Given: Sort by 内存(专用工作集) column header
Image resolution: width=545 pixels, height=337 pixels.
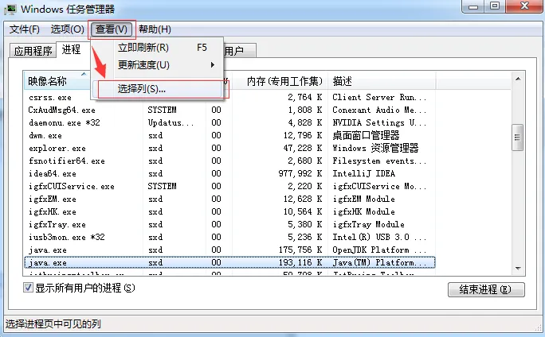Looking at the screenshot, I should pyautogui.click(x=284, y=81).
